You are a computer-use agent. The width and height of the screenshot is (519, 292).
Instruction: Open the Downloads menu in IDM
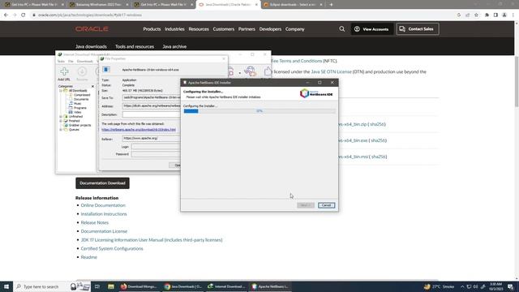pyautogui.click(x=84, y=62)
